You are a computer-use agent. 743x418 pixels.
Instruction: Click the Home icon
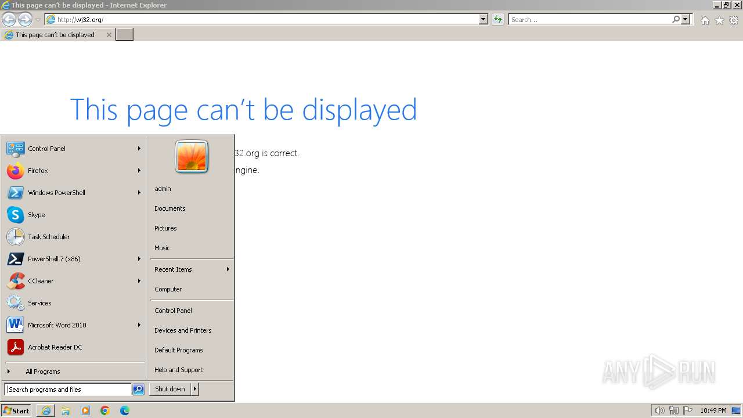[x=705, y=20]
